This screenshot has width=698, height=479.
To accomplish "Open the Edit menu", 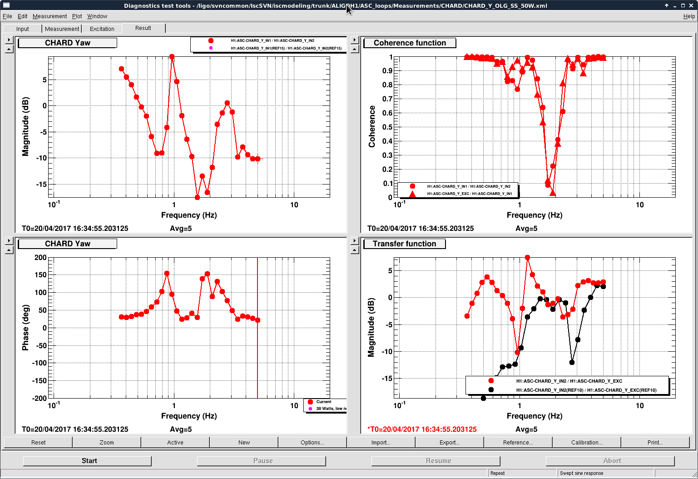I will pos(23,16).
